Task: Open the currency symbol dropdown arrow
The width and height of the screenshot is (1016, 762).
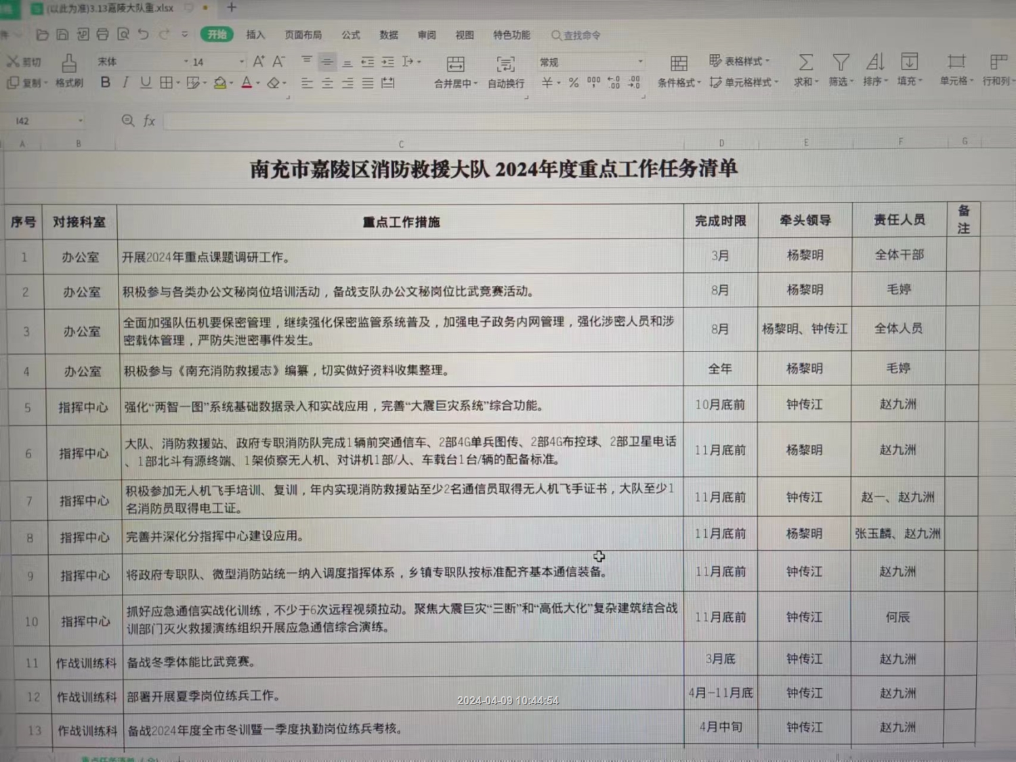Action: [558, 83]
